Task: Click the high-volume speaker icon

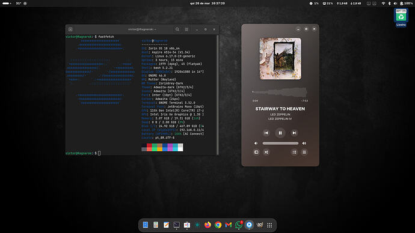Action: (304, 143)
